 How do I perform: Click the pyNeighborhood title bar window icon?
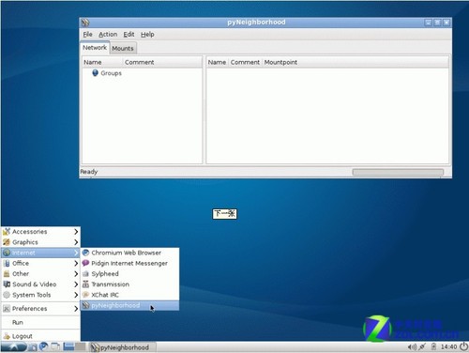point(85,23)
